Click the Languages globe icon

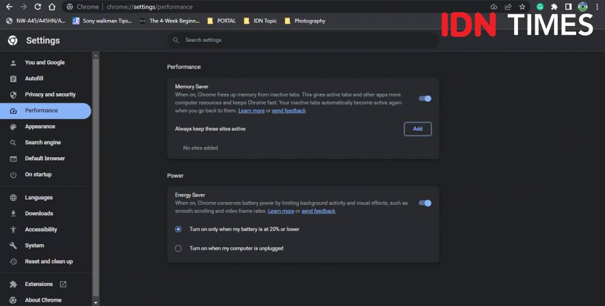(x=13, y=198)
